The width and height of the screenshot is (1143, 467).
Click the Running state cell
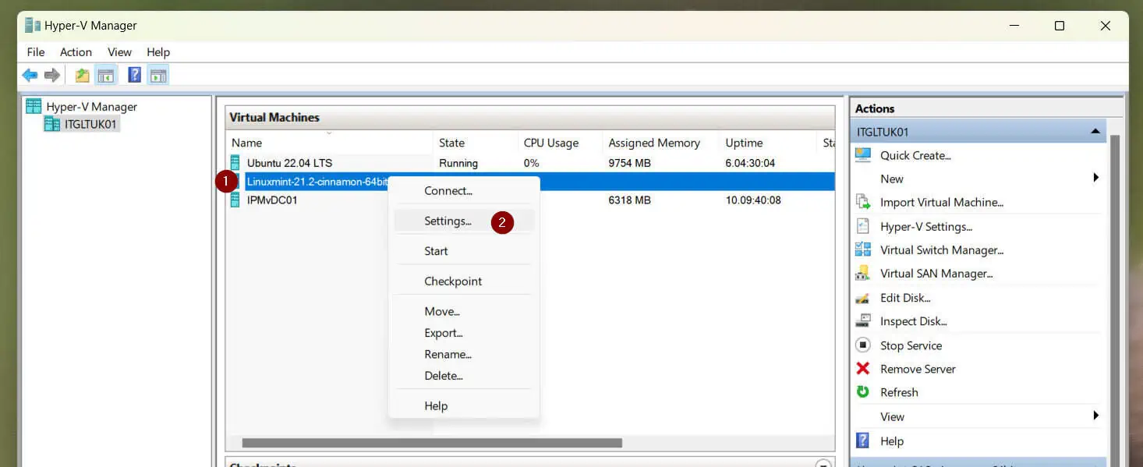point(458,163)
